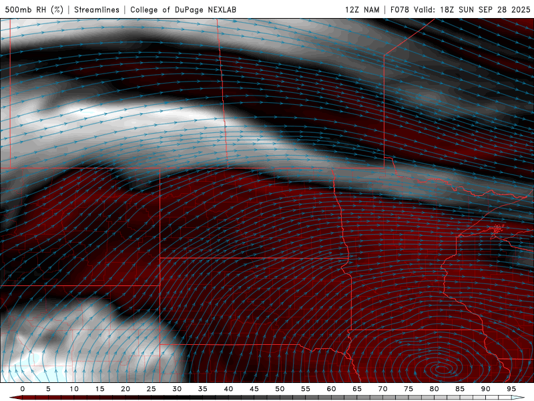Select the 85 value on the colorbar scale
Screen dimensions: 534x401
(460, 389)
